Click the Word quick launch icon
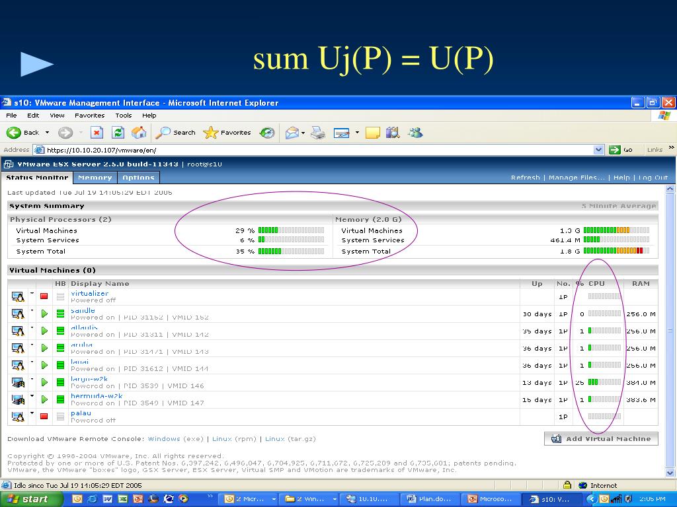 (108, 499)
